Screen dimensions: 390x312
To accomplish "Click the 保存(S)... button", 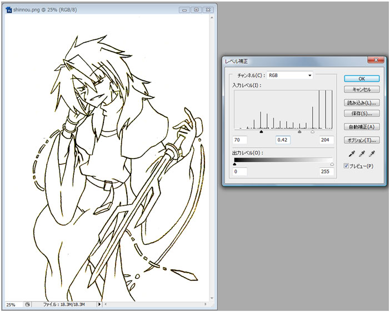I will point(362,114).
